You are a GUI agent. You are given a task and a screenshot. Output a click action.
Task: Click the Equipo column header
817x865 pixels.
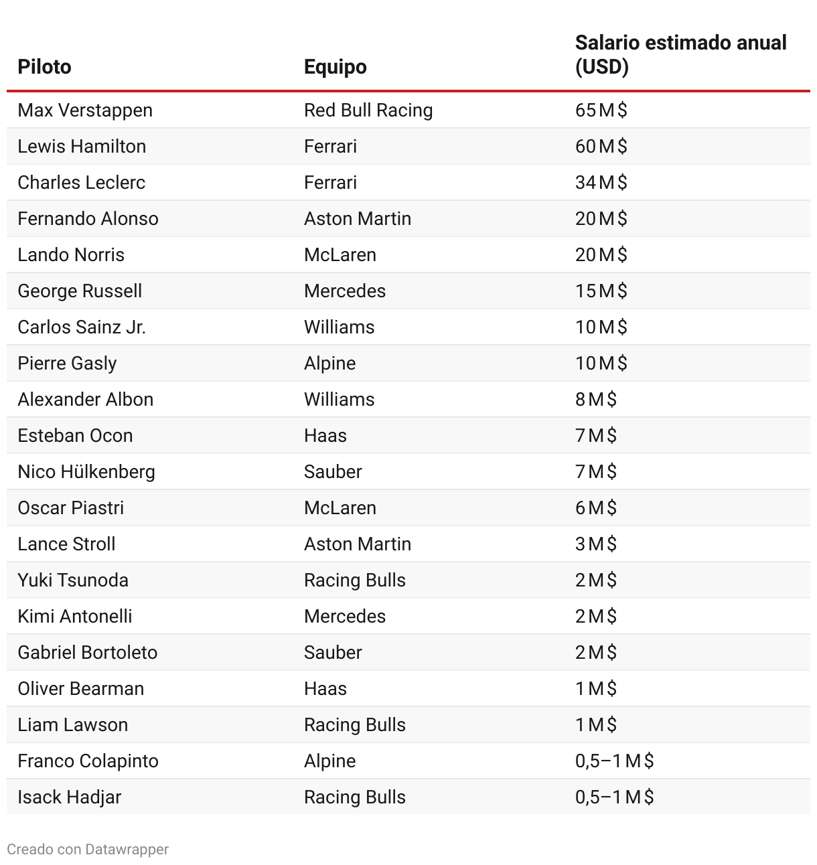click(335, 67)
